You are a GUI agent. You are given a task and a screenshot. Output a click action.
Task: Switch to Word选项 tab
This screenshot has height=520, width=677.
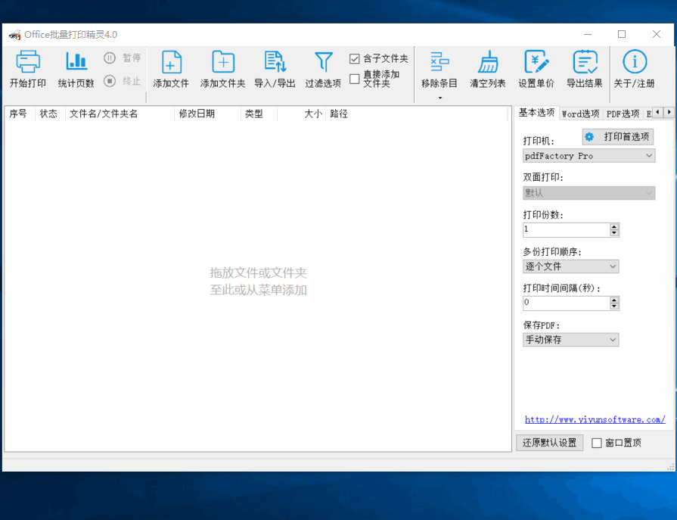point(581,114)
